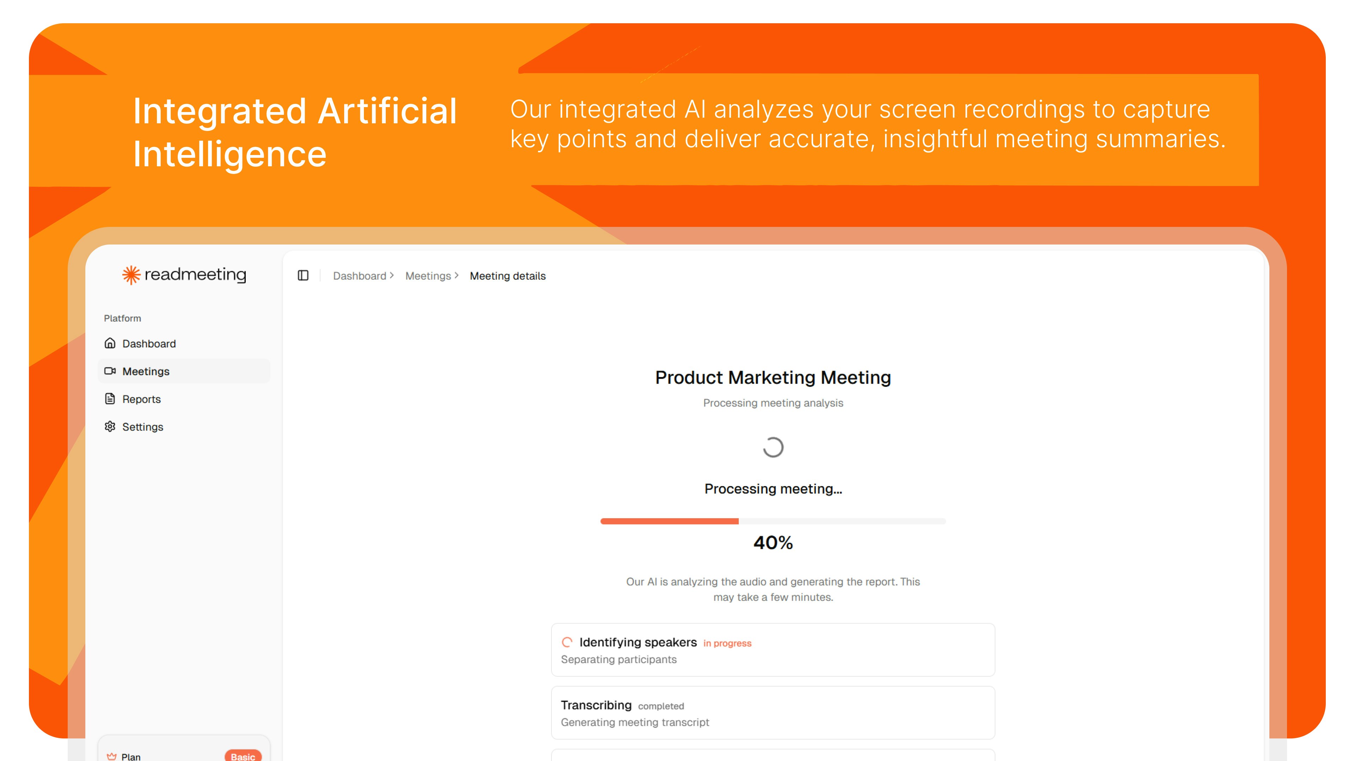Viewport: 1354px width, 761px height.
Task: Collapse the sidebar with the panel toggle icon
Action: (x=303, y=276)
